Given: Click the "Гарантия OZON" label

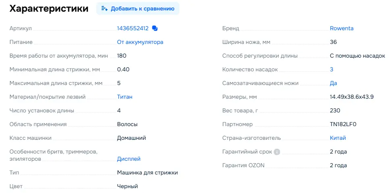Looking at the screenshot, I should (x=243, y=166).
